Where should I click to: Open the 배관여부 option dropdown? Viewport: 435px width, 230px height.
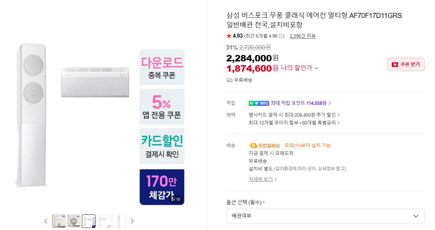tap(325, 216)
